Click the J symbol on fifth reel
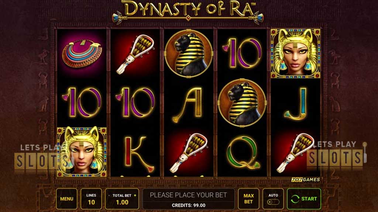The image size is (378, 212). point(296,104)
